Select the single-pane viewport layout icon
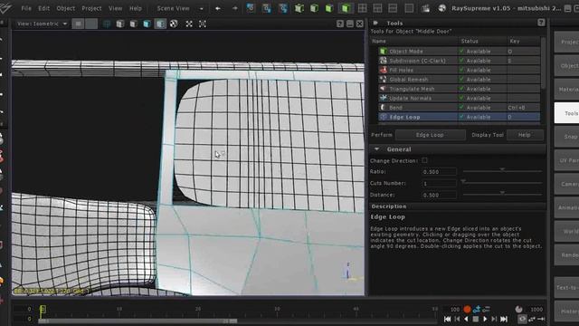 pos(409,8)
